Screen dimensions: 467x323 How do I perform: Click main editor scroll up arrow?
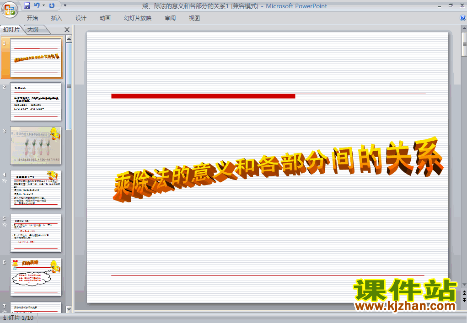click(464, 28)
